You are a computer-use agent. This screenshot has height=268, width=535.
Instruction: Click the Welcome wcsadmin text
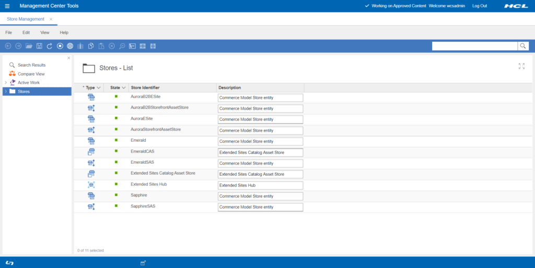tap(447, 6)
